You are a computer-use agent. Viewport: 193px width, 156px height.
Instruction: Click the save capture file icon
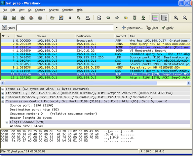pyautogui.click(x=61, y=18)
